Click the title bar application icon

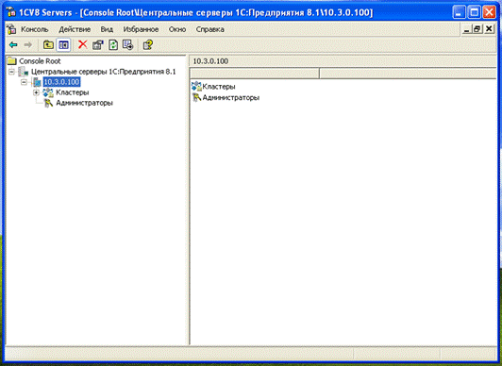click(x=11, y=12)
